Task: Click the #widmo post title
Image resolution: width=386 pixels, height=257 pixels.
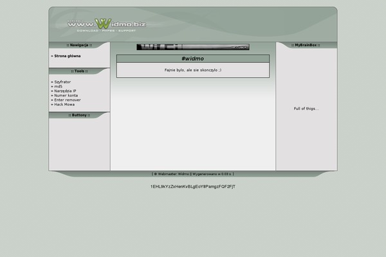Action: click(192, 58)
